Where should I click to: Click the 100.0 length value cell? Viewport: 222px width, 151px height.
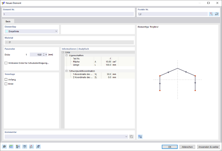click(106, 65)
